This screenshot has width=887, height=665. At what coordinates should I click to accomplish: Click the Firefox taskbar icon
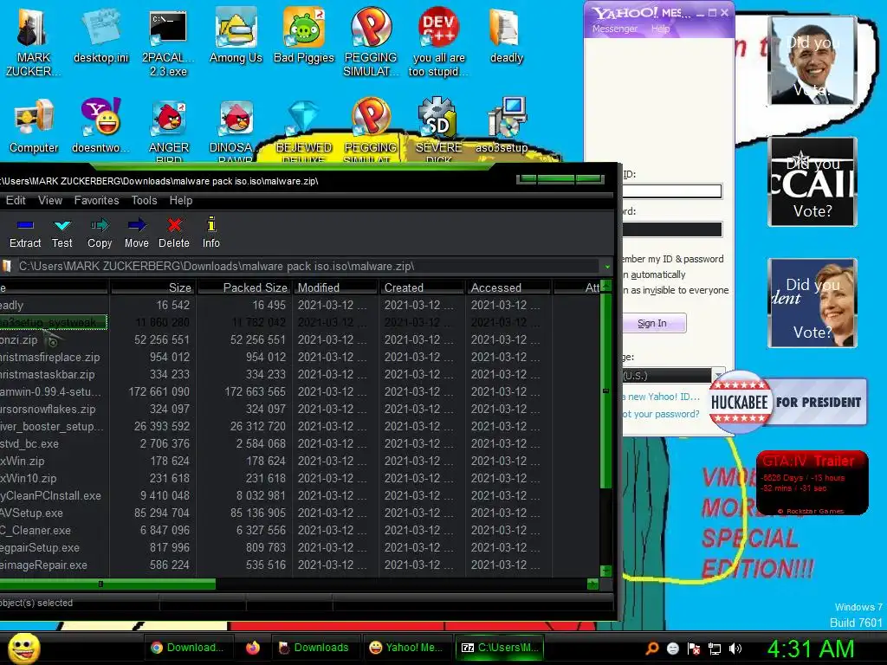point(252,648)
